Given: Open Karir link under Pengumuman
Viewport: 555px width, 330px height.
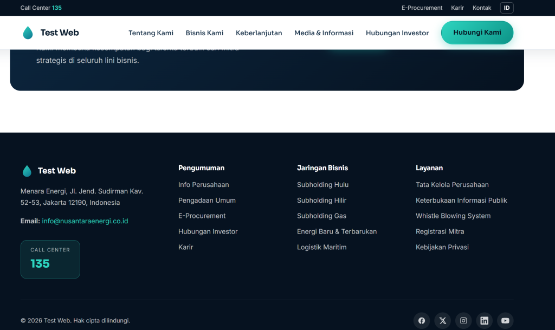Looking at the screenshot, I should pyautogui.click(x=185, y=247).
